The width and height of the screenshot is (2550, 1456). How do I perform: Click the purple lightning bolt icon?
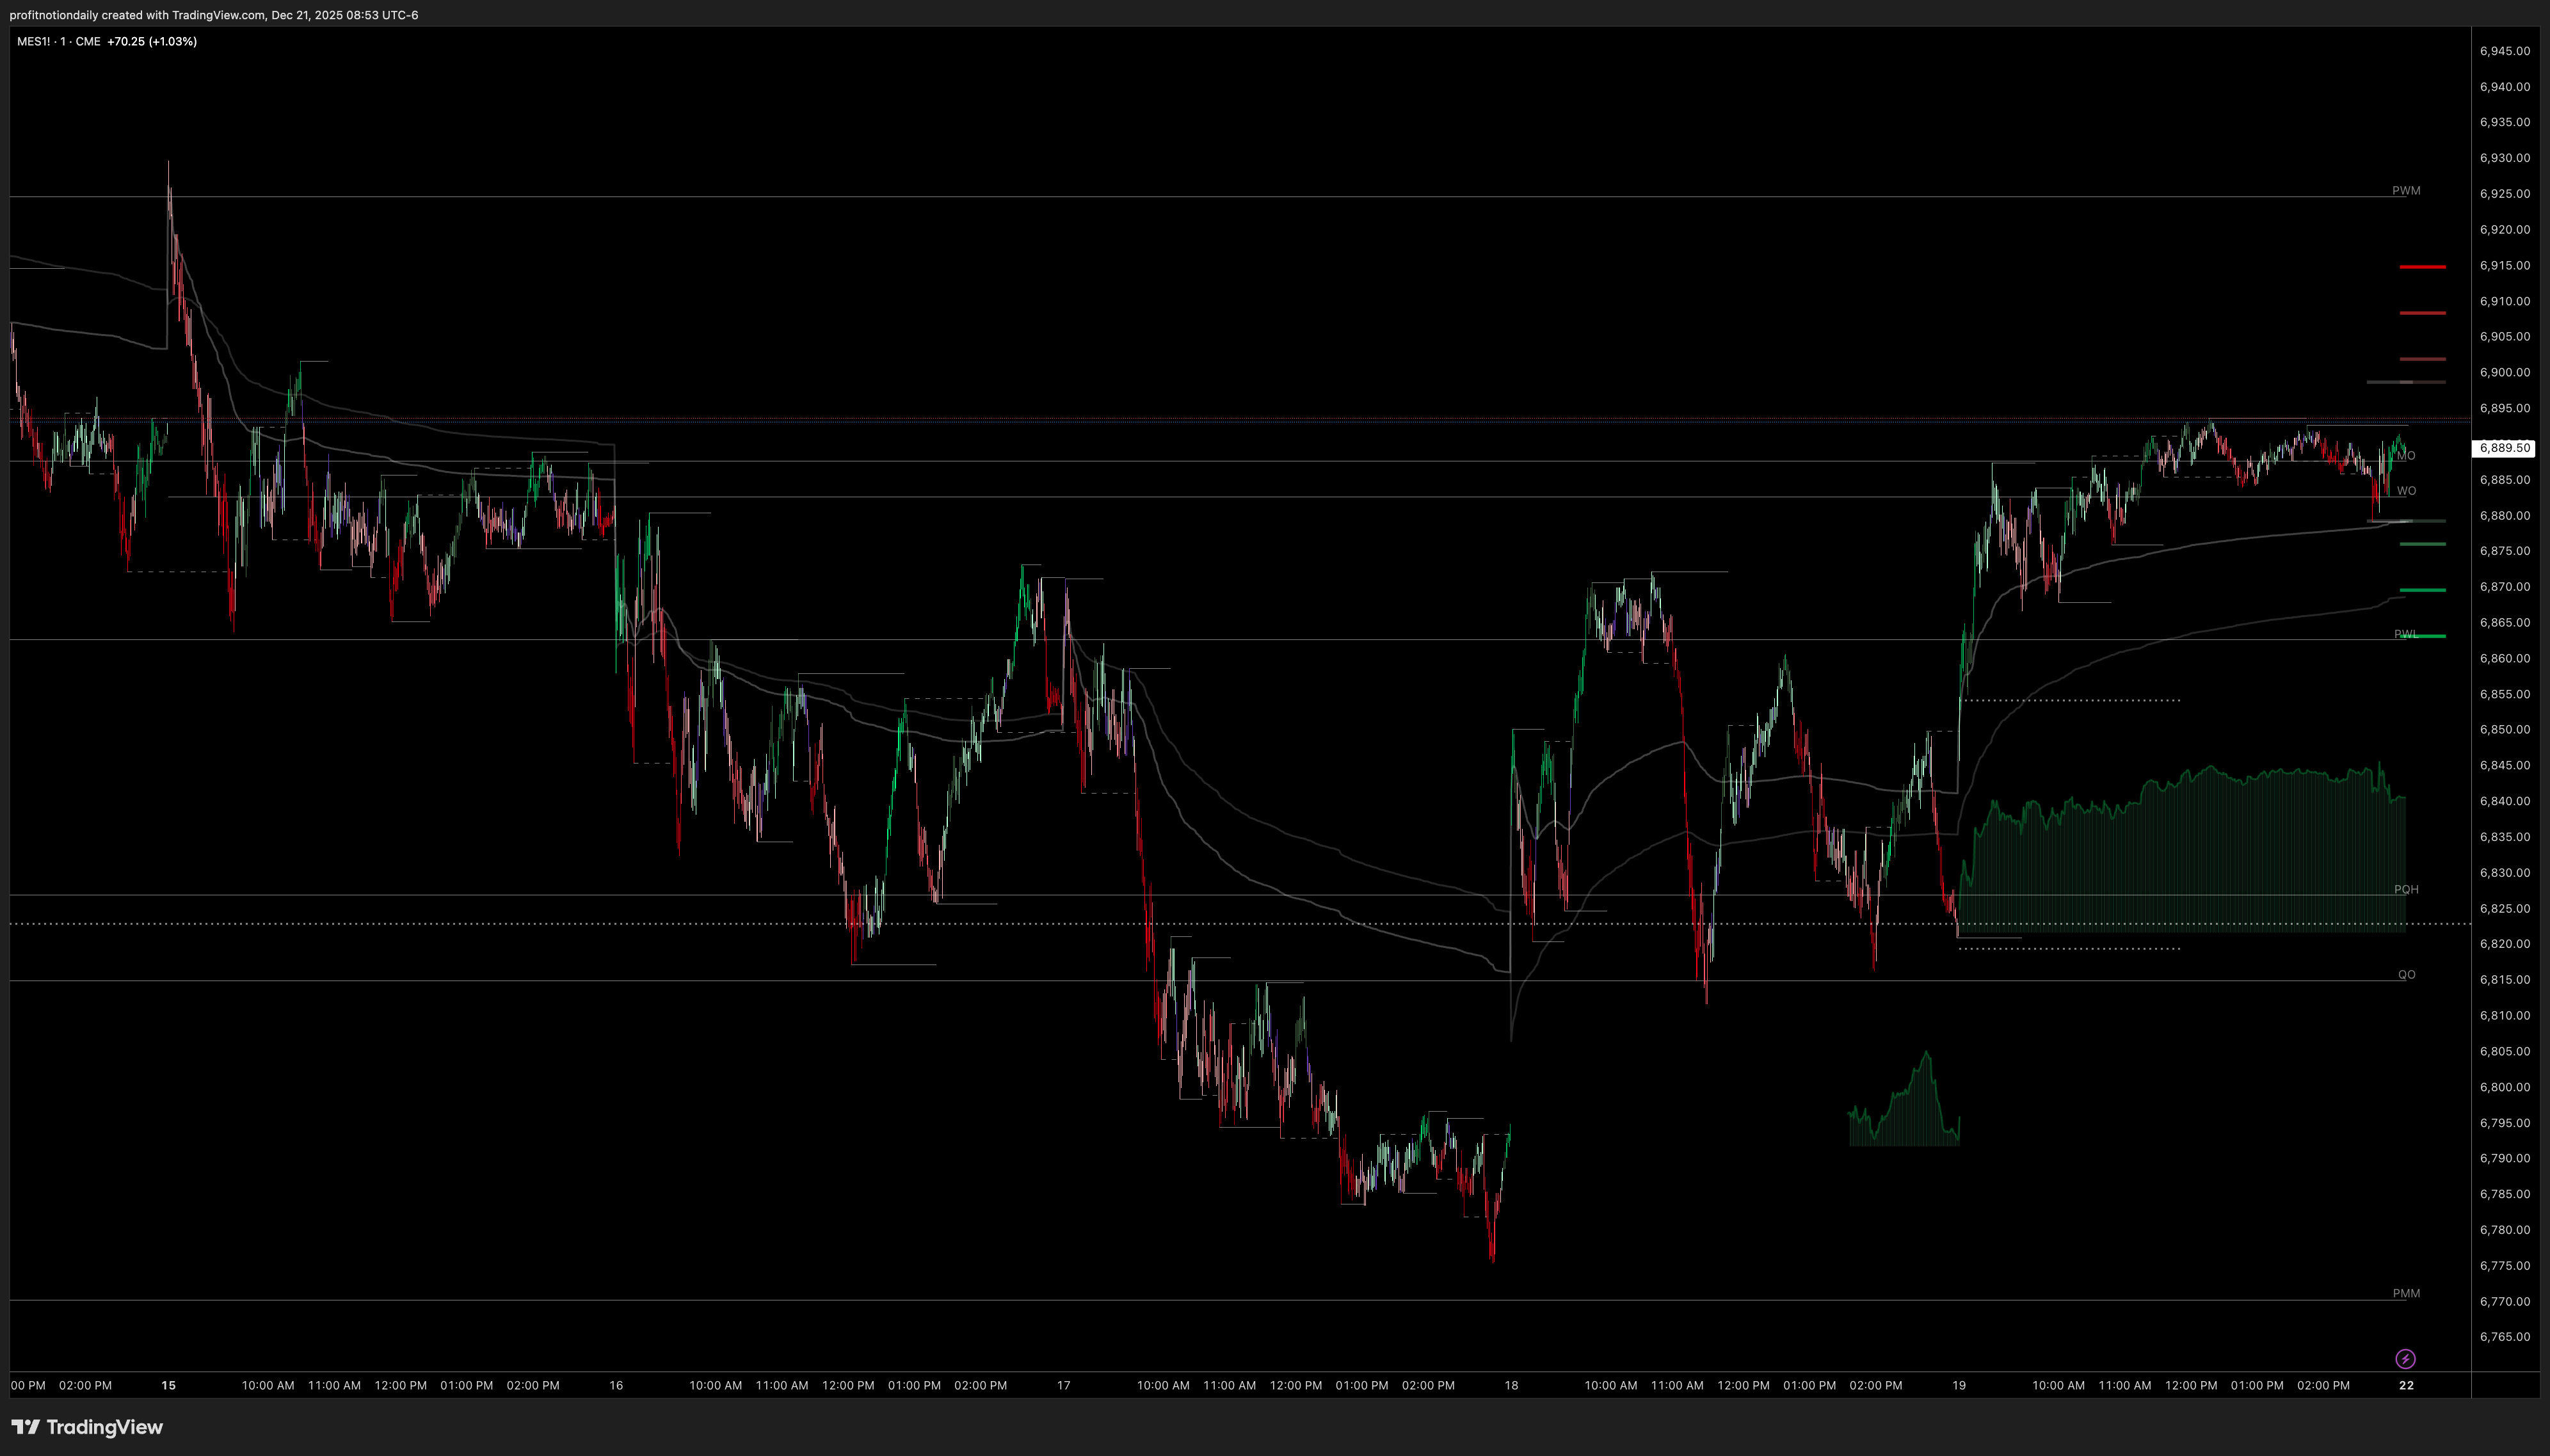[x=2405, y=1358]
